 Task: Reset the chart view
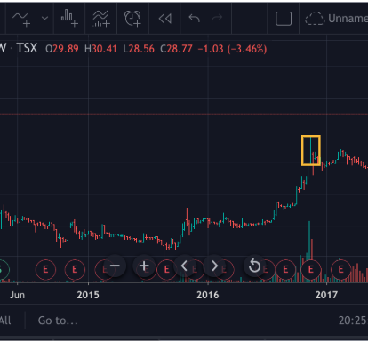[254, 266]
